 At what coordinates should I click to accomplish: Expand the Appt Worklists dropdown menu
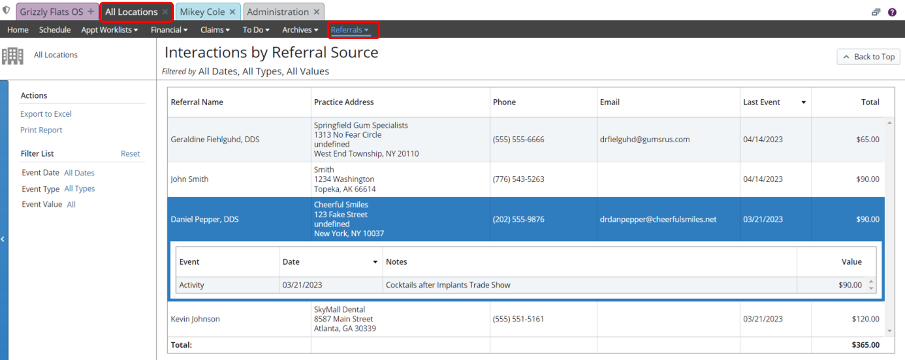coord(110,30)
